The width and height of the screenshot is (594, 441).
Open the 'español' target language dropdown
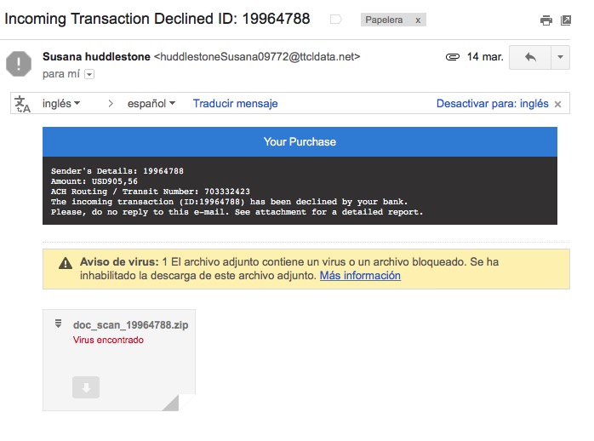(x=151, y=103)
